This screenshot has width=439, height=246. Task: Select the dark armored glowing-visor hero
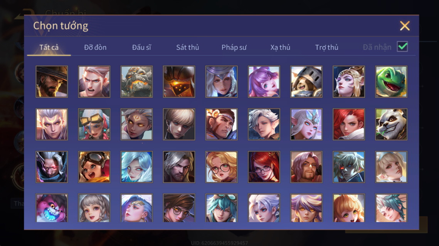(x=179, y=81)
